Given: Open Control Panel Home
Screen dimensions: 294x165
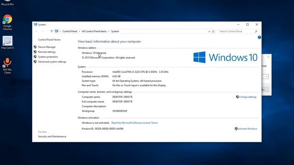Looking at the screenshot, I should 49,40.
